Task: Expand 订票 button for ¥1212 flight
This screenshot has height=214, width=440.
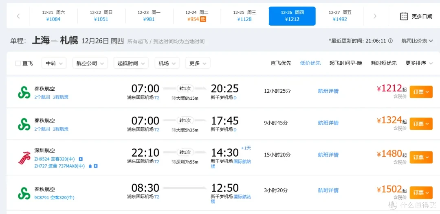Action: [x=421, y=92]
